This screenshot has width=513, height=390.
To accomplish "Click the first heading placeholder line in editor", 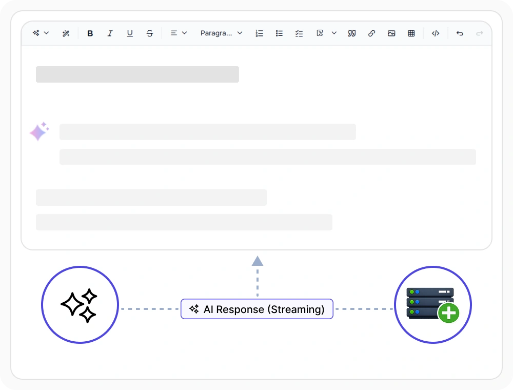I will pos(137,74).
